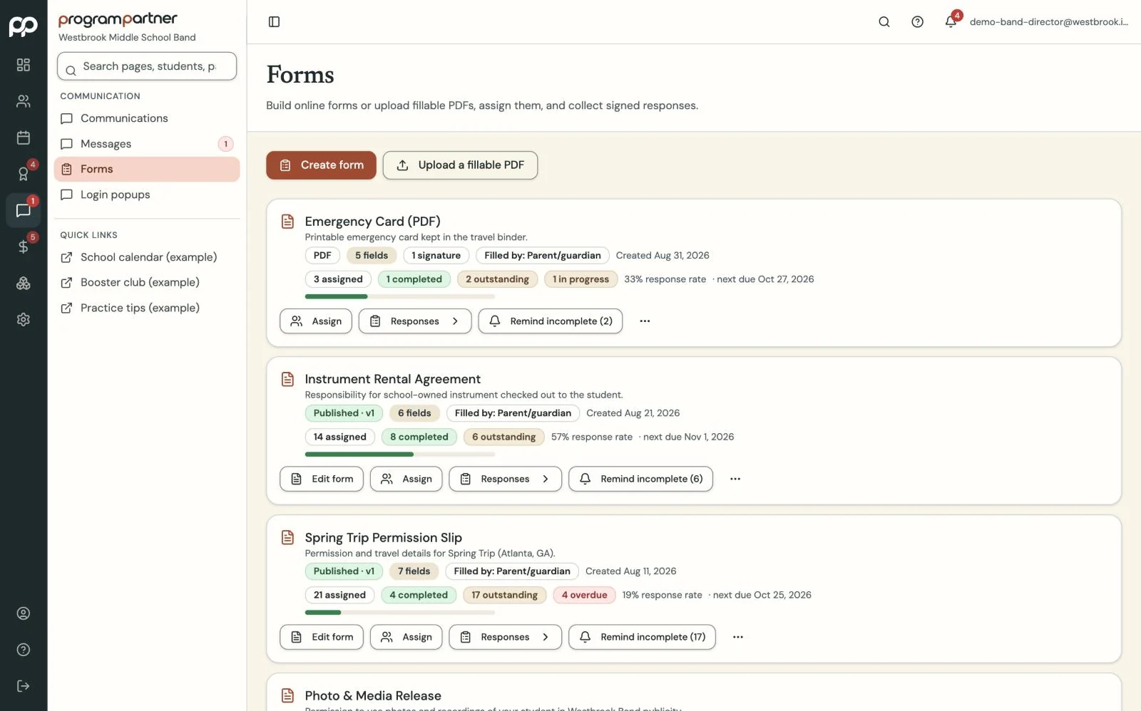Open the inventory blocks icon in left rail

click(24, 283)
